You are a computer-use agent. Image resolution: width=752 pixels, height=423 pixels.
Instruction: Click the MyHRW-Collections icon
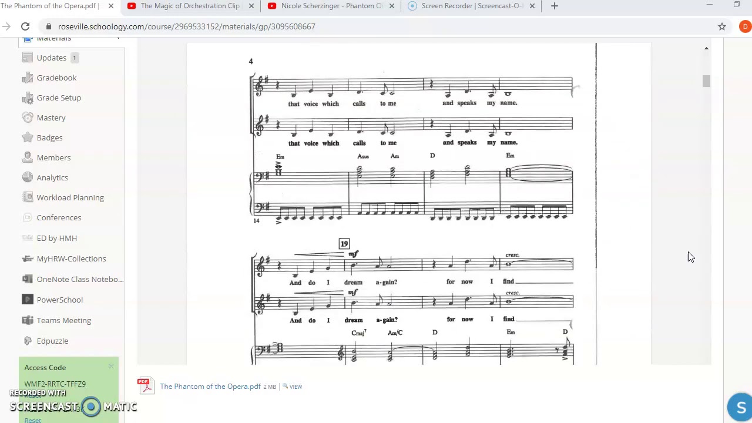pyautogui.click(x=28, y=258)
